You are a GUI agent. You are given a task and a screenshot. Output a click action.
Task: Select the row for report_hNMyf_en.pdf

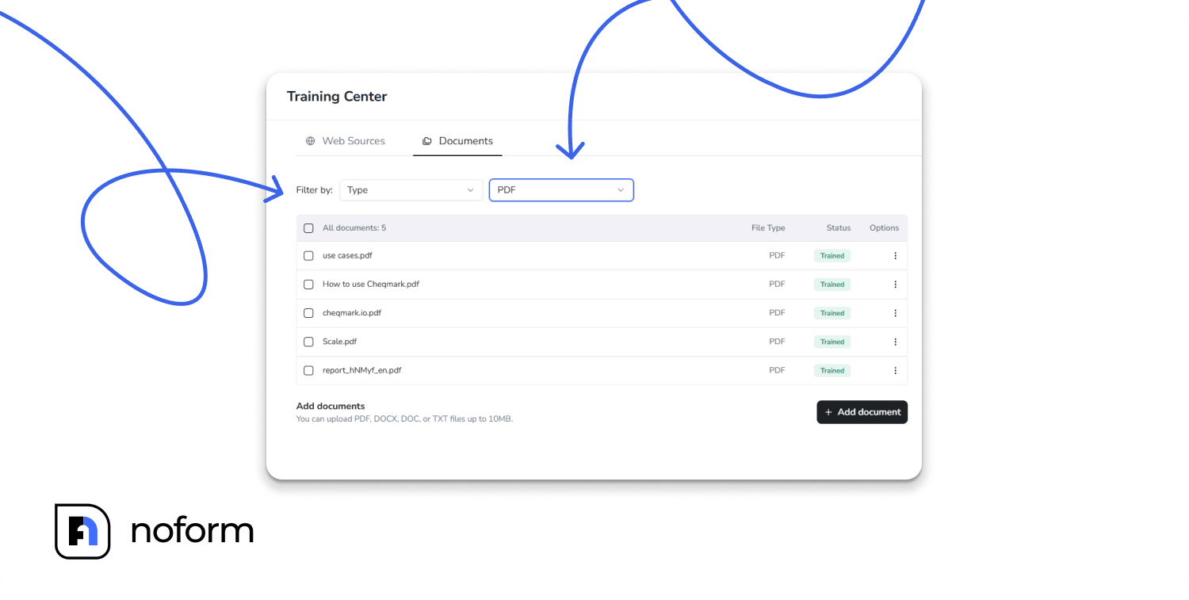tap(555, 369)
